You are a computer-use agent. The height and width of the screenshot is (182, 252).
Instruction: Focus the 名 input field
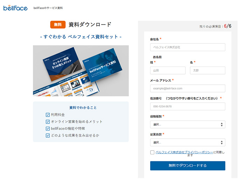[x=208, y=70]
